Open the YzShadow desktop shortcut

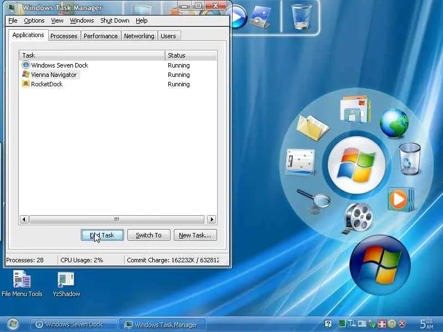66,284
